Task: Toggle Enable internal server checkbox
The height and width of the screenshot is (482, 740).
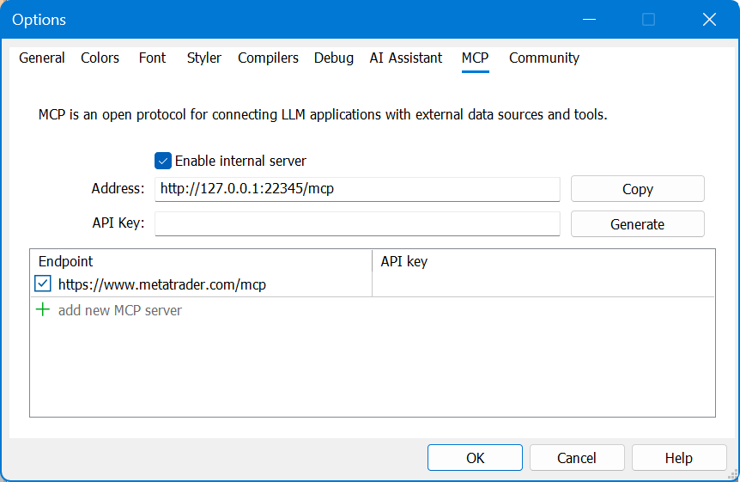Action: tap(163, 161)
